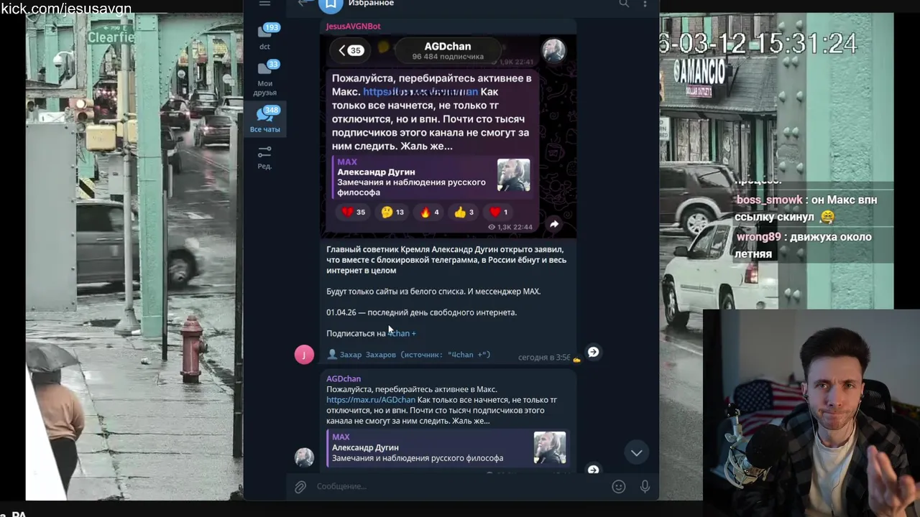Click the back arrow in chat header
The width and height of the screenshot is (920, 517).
[x=304, y=4]
